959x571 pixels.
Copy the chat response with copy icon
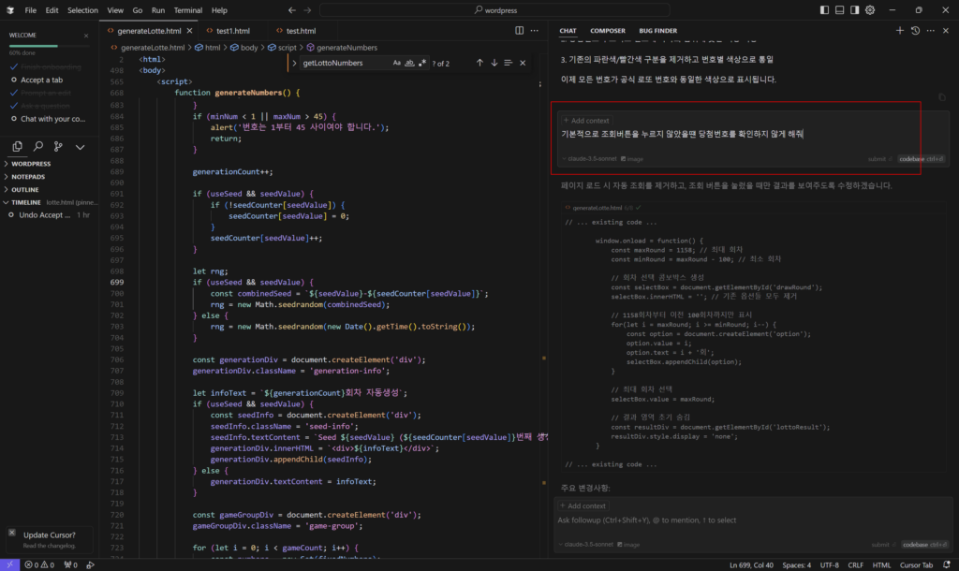coord(942,97)
